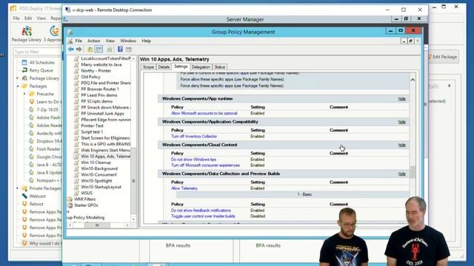Hide the Windows Components/Cloud Content section

tap(401, 145)
